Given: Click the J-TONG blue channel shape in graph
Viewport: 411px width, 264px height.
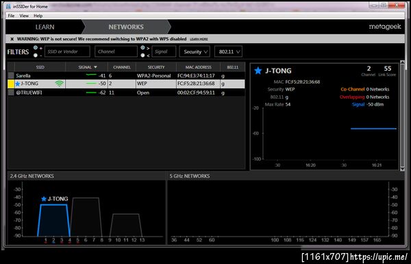Looking at the screenshot, I should pyautogui.click(x=53, y=220).
